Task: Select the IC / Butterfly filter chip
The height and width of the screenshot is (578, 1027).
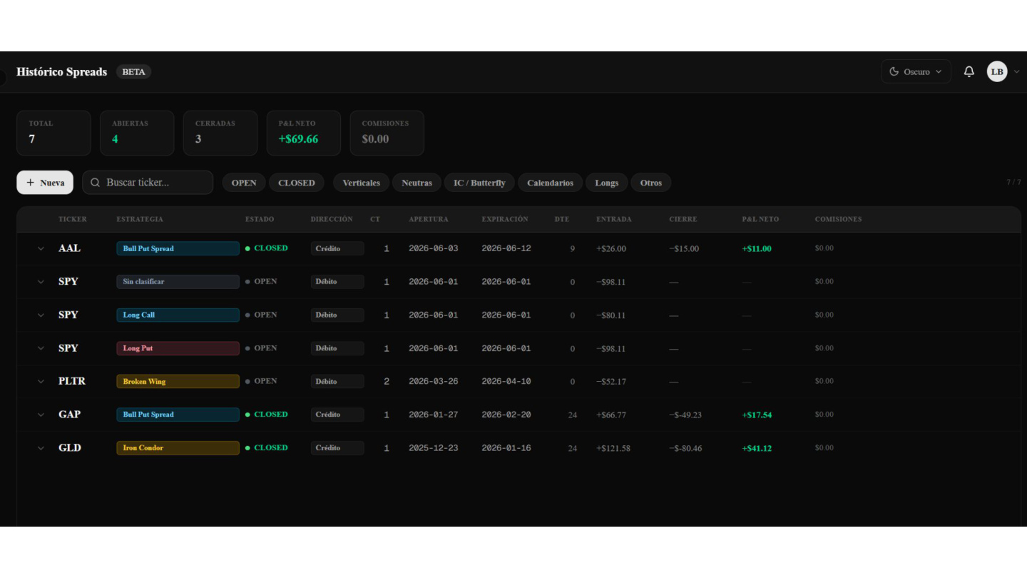Action: [x=479, y=183]
